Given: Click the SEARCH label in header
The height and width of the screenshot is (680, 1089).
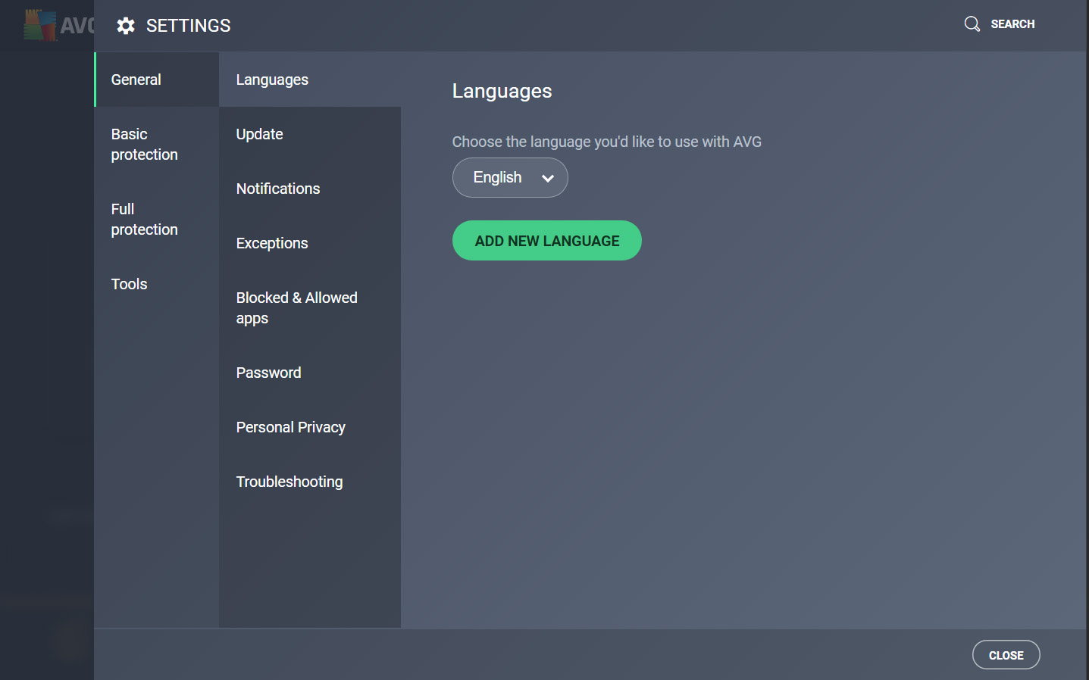Looking at the screenshot, I should 1012,23.
